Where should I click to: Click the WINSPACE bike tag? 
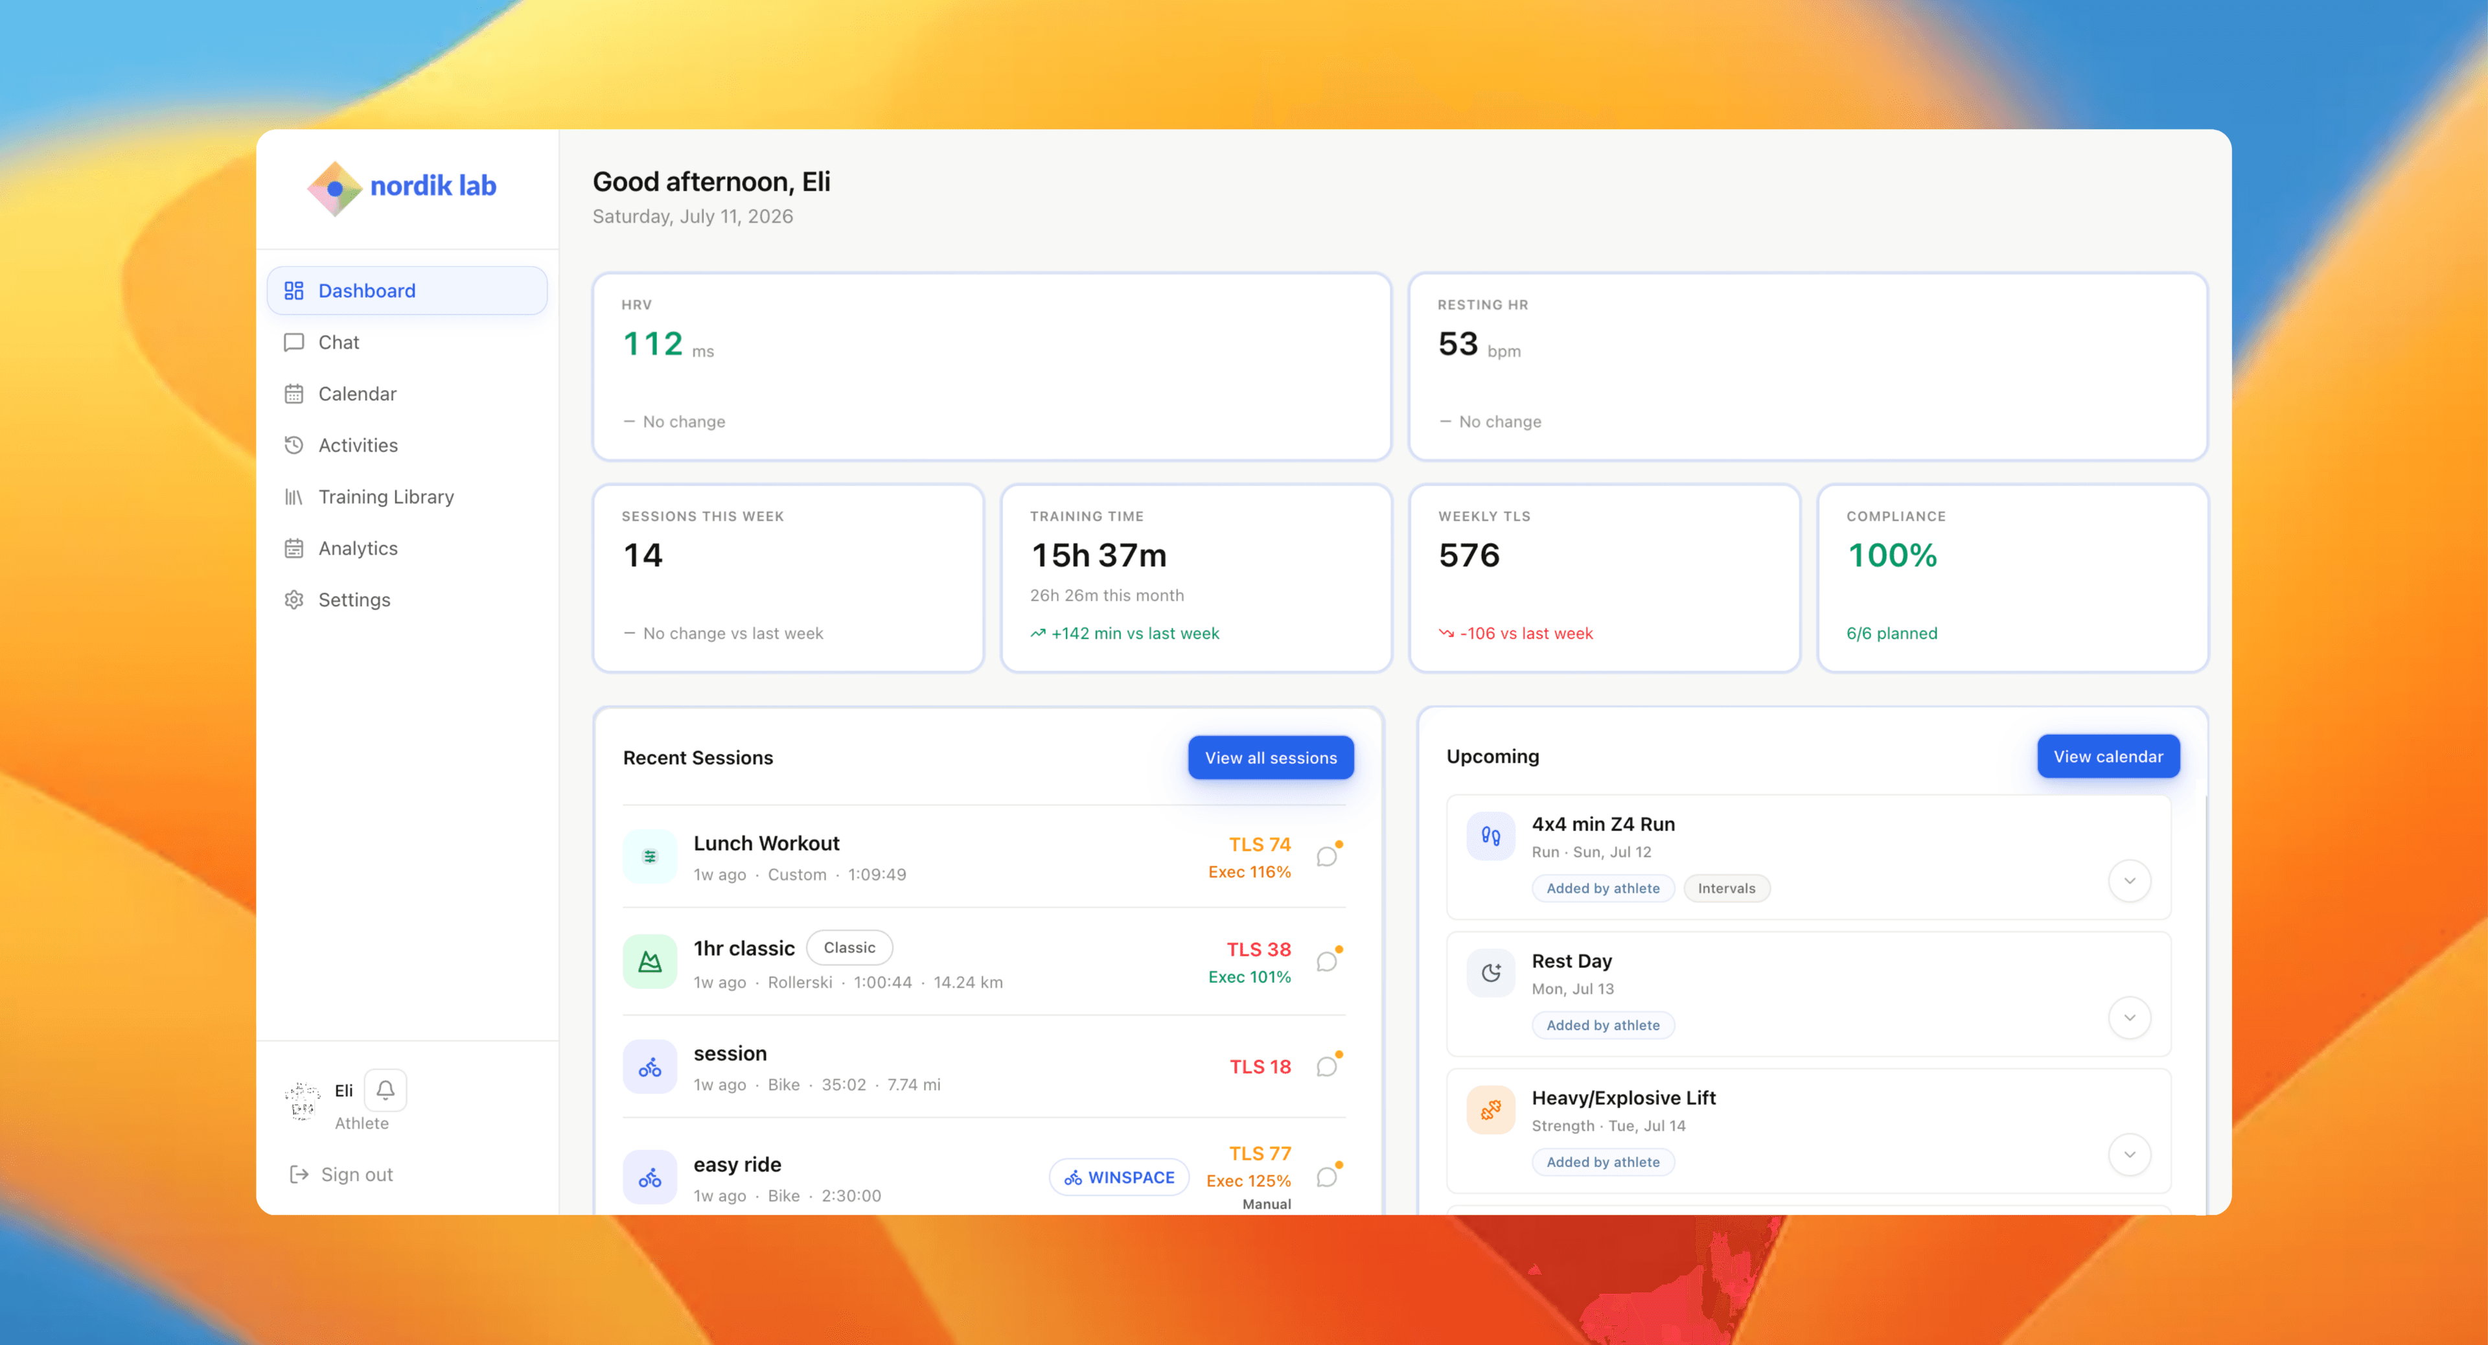coord(1118,1177)
